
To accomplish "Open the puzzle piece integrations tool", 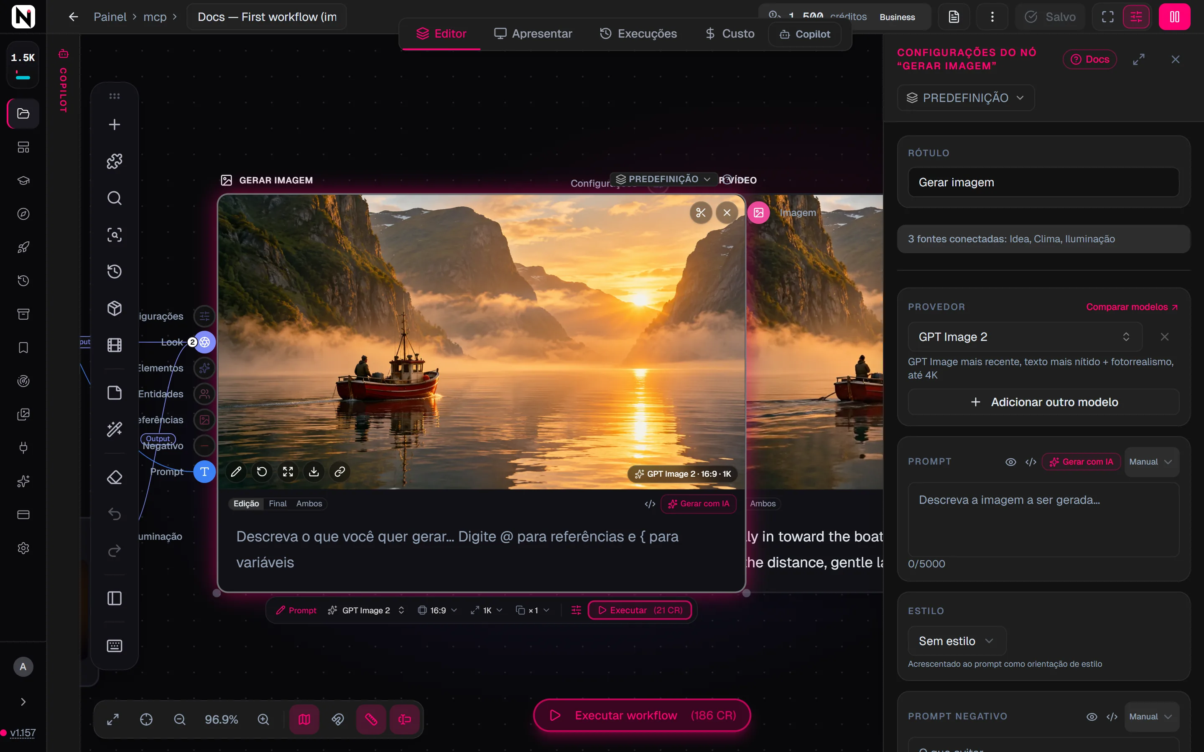I will coord(115,161).
